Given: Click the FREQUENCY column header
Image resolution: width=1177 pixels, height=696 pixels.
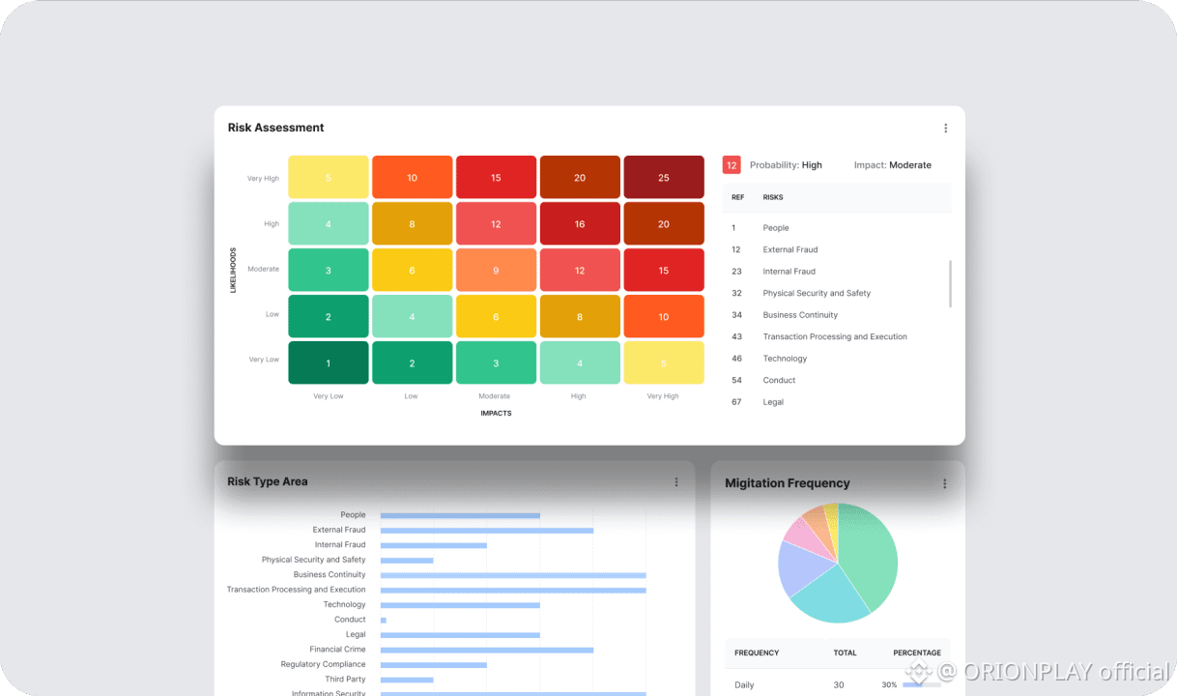Looking at the screenshot, I should [x=757, y=652].
